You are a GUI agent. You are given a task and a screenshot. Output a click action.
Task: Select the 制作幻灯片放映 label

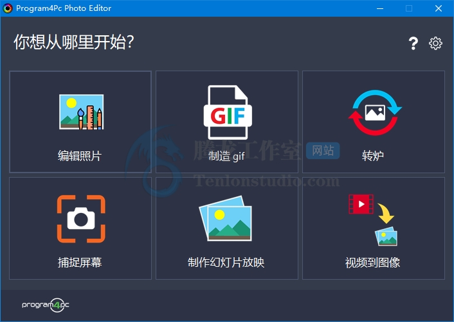pos(226,262)
